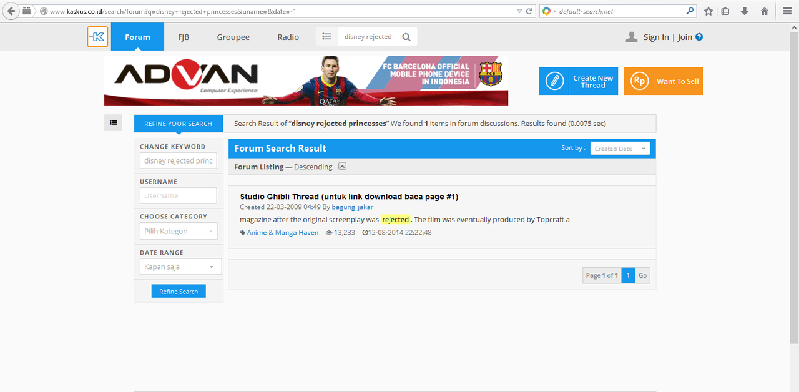
Task: Open the bagung_jakar user profile link
Action: [353, 207]
